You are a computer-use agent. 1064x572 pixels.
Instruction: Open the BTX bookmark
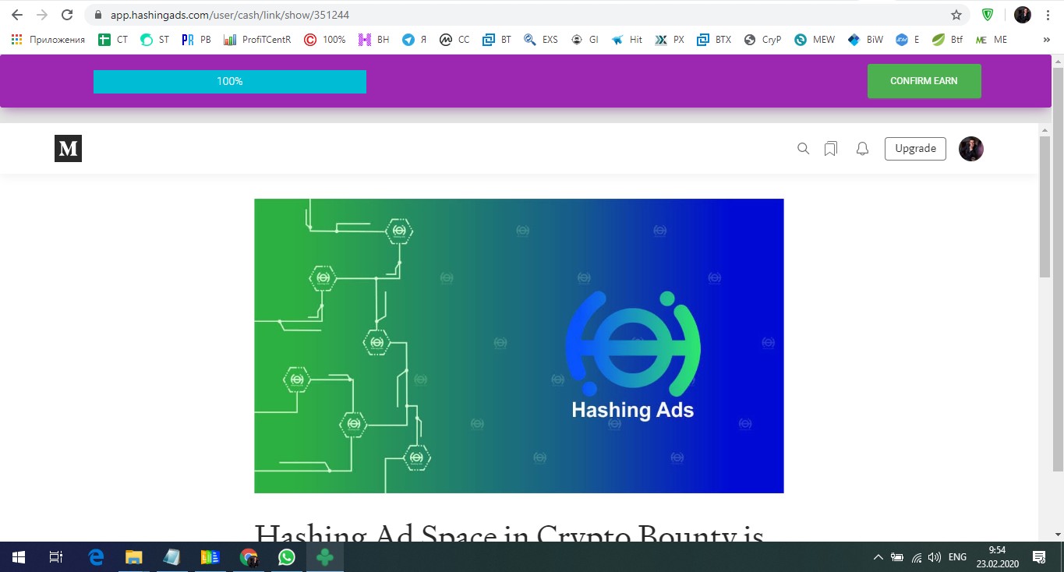pyautogui.click(x=714, y=40)
